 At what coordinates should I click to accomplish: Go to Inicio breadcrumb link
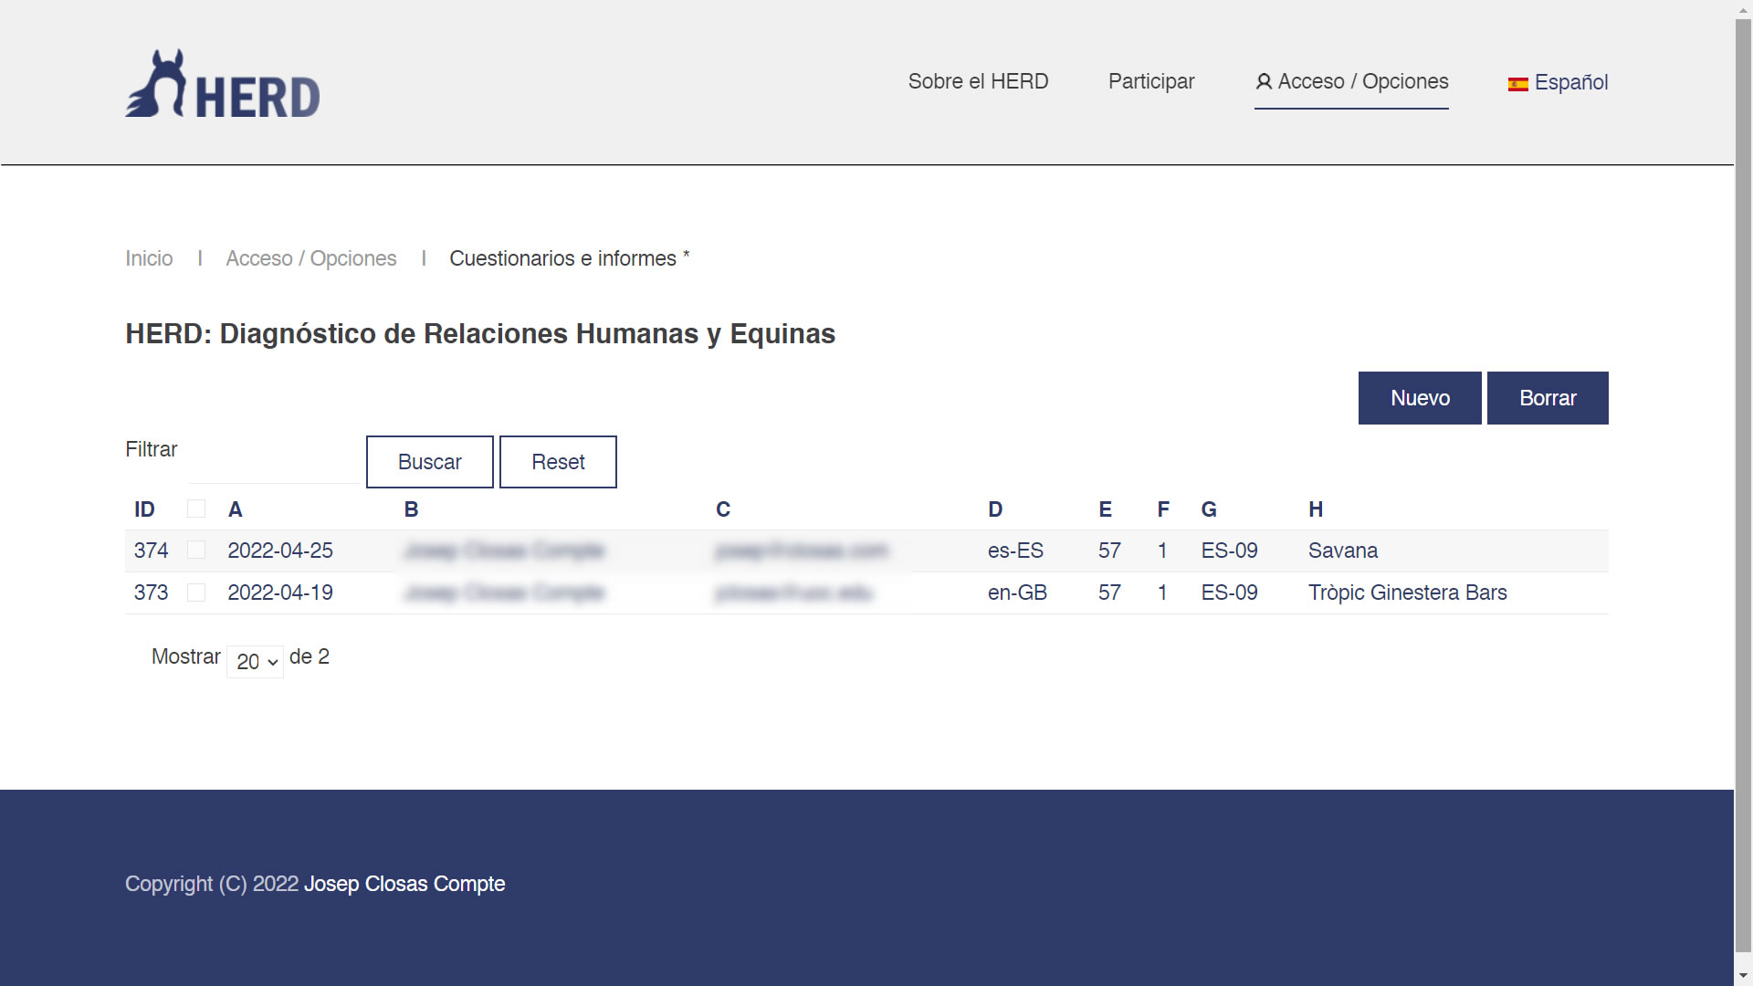click(149, 258)
